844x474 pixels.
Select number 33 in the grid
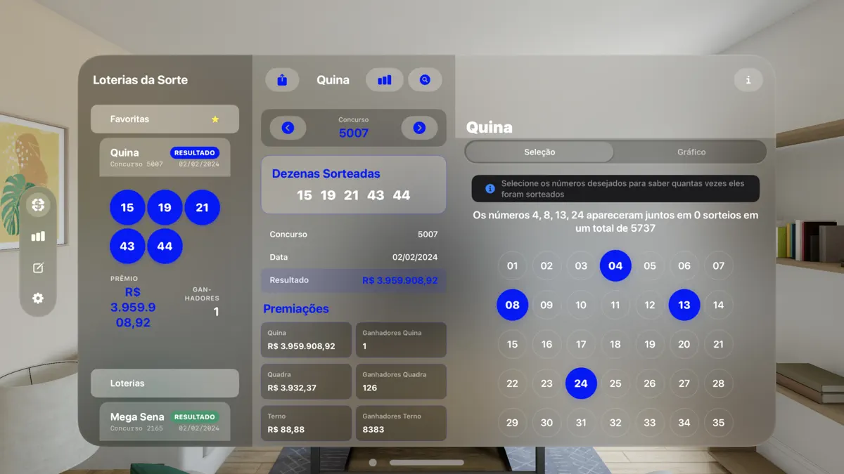(x=650, y=423)
